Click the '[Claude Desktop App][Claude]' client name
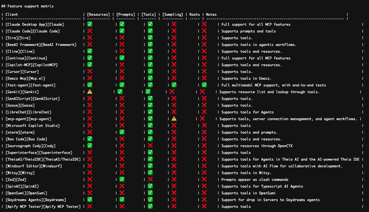 [35, 24]
